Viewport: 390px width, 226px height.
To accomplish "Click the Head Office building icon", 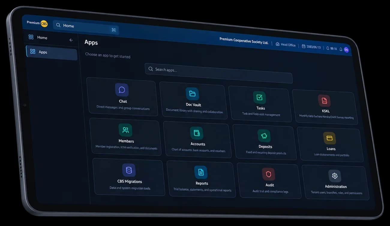I will pos(278,44).
